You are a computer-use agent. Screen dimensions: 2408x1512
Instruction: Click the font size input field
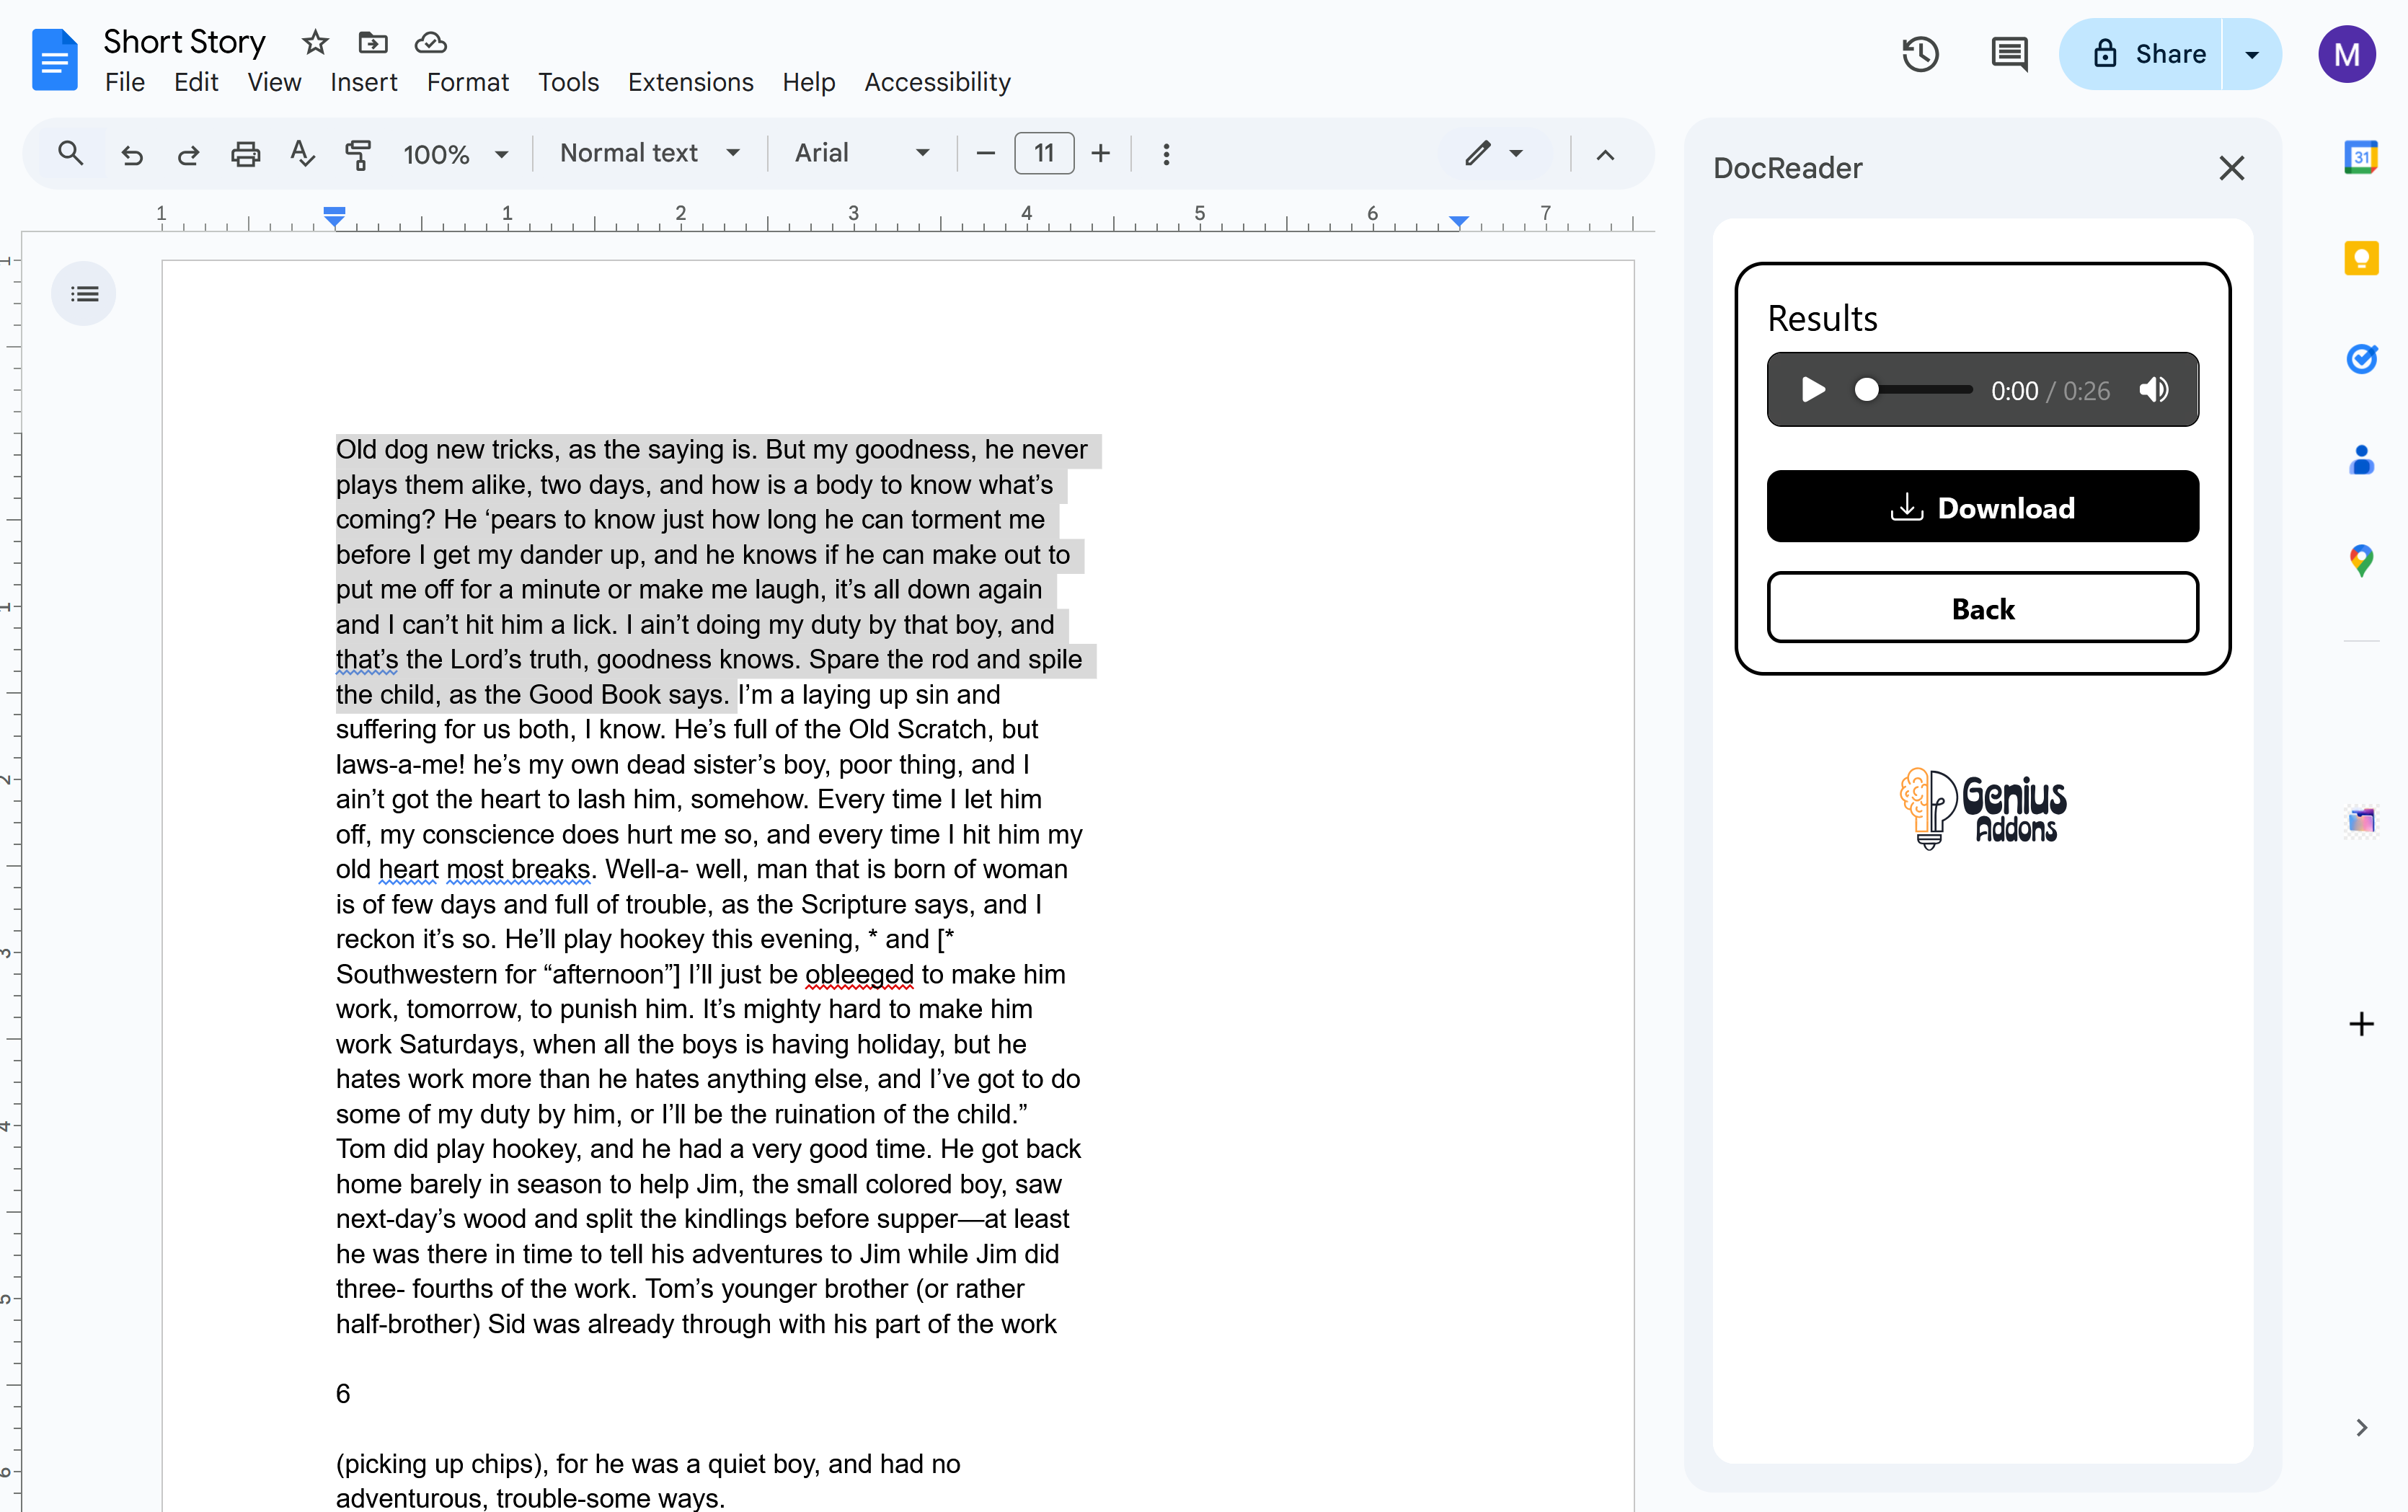[x=1043, y=153]
